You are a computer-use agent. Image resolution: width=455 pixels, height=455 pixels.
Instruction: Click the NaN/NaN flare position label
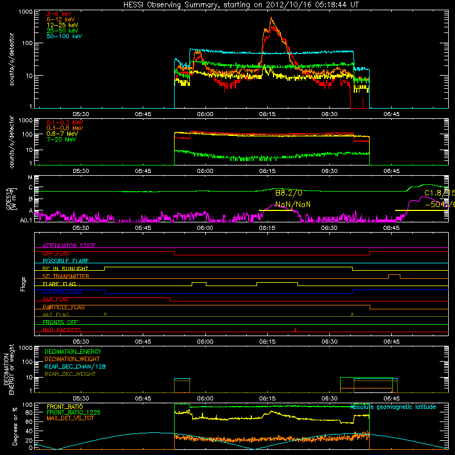[x=293, y=205]
